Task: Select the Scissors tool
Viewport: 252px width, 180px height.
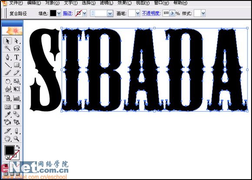Action: (17, 131)
